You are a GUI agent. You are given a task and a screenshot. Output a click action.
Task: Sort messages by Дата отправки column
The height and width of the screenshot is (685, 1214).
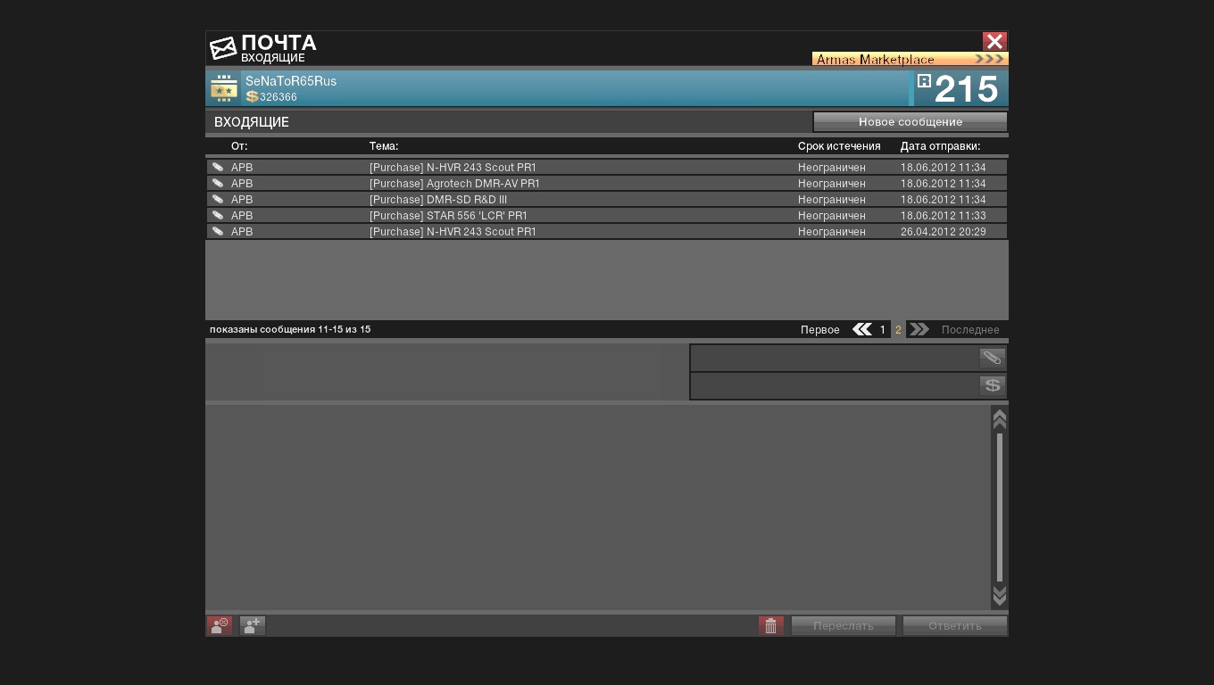click(940, 146)
